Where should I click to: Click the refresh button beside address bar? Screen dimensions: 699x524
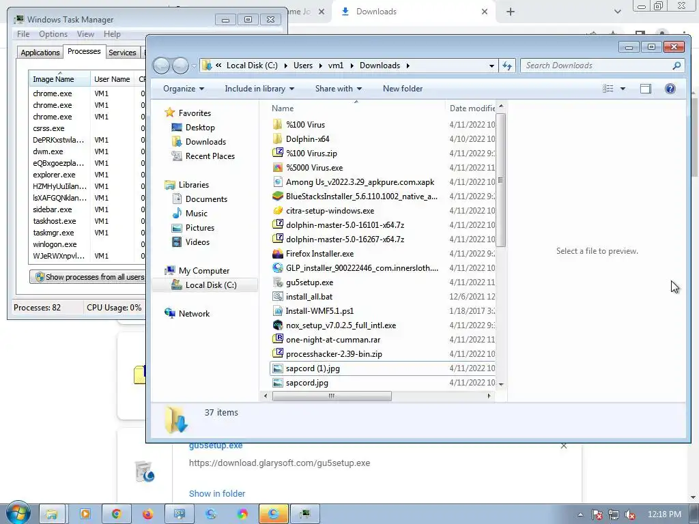tap(507, 65)
